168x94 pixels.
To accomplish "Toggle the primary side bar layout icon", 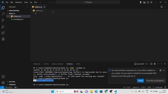I will (x=141, y=2).
